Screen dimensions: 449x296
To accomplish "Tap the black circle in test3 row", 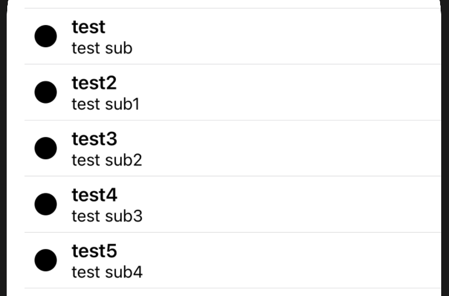I will [x=46, y=148].
